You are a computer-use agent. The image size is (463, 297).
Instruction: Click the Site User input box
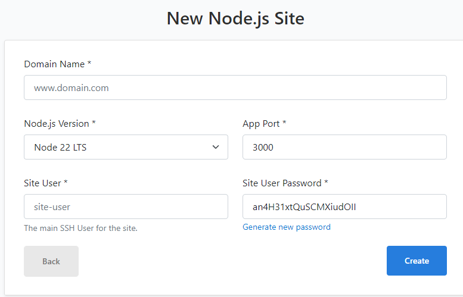[126, 207]
